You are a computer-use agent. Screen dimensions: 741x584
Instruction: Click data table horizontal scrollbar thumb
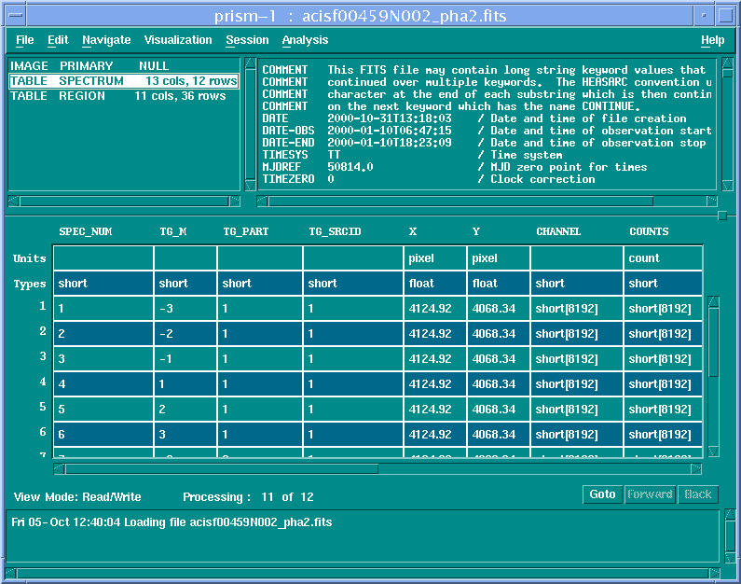coord(222,469)
